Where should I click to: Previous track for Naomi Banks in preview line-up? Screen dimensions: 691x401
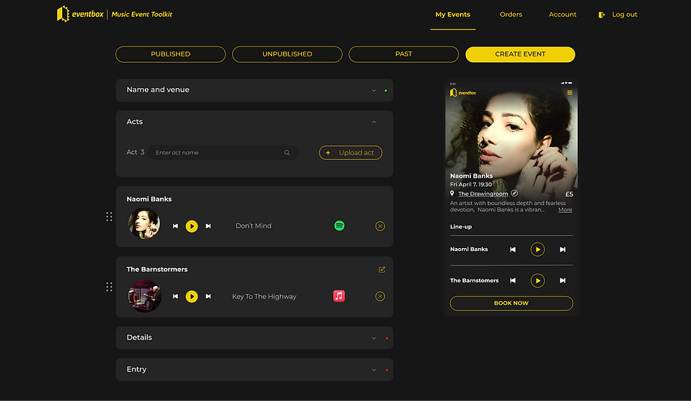pos(513,249)
